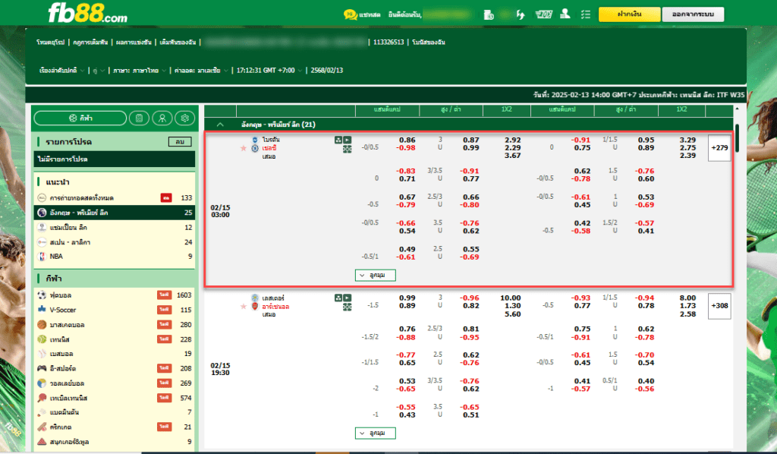Open the user icon in sidebar
Screen dimensions: 777x454
coord(162,118)
